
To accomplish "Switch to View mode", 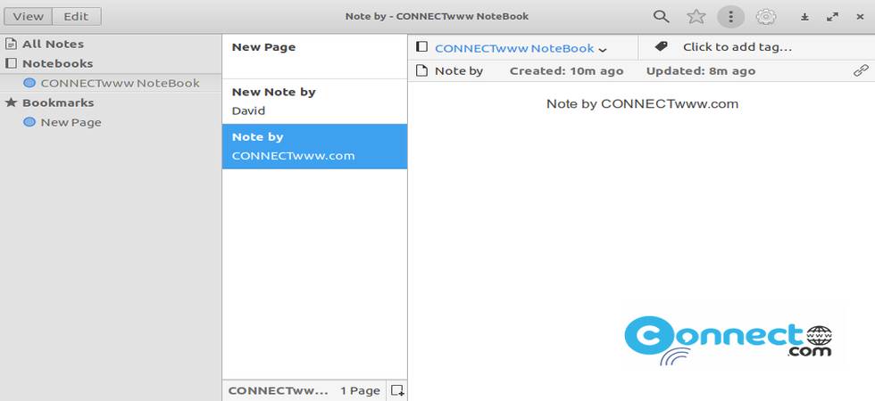I will coord(28,16).
